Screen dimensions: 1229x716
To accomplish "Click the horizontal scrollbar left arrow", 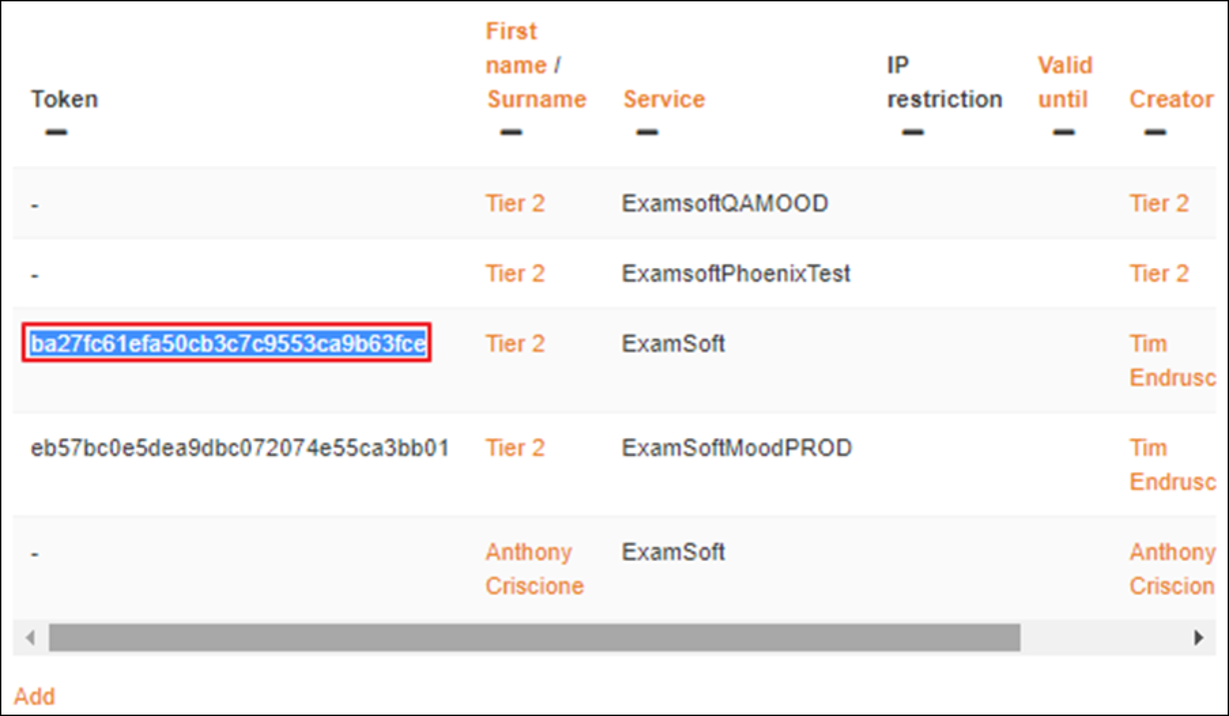I will click(x=30, y=638).
